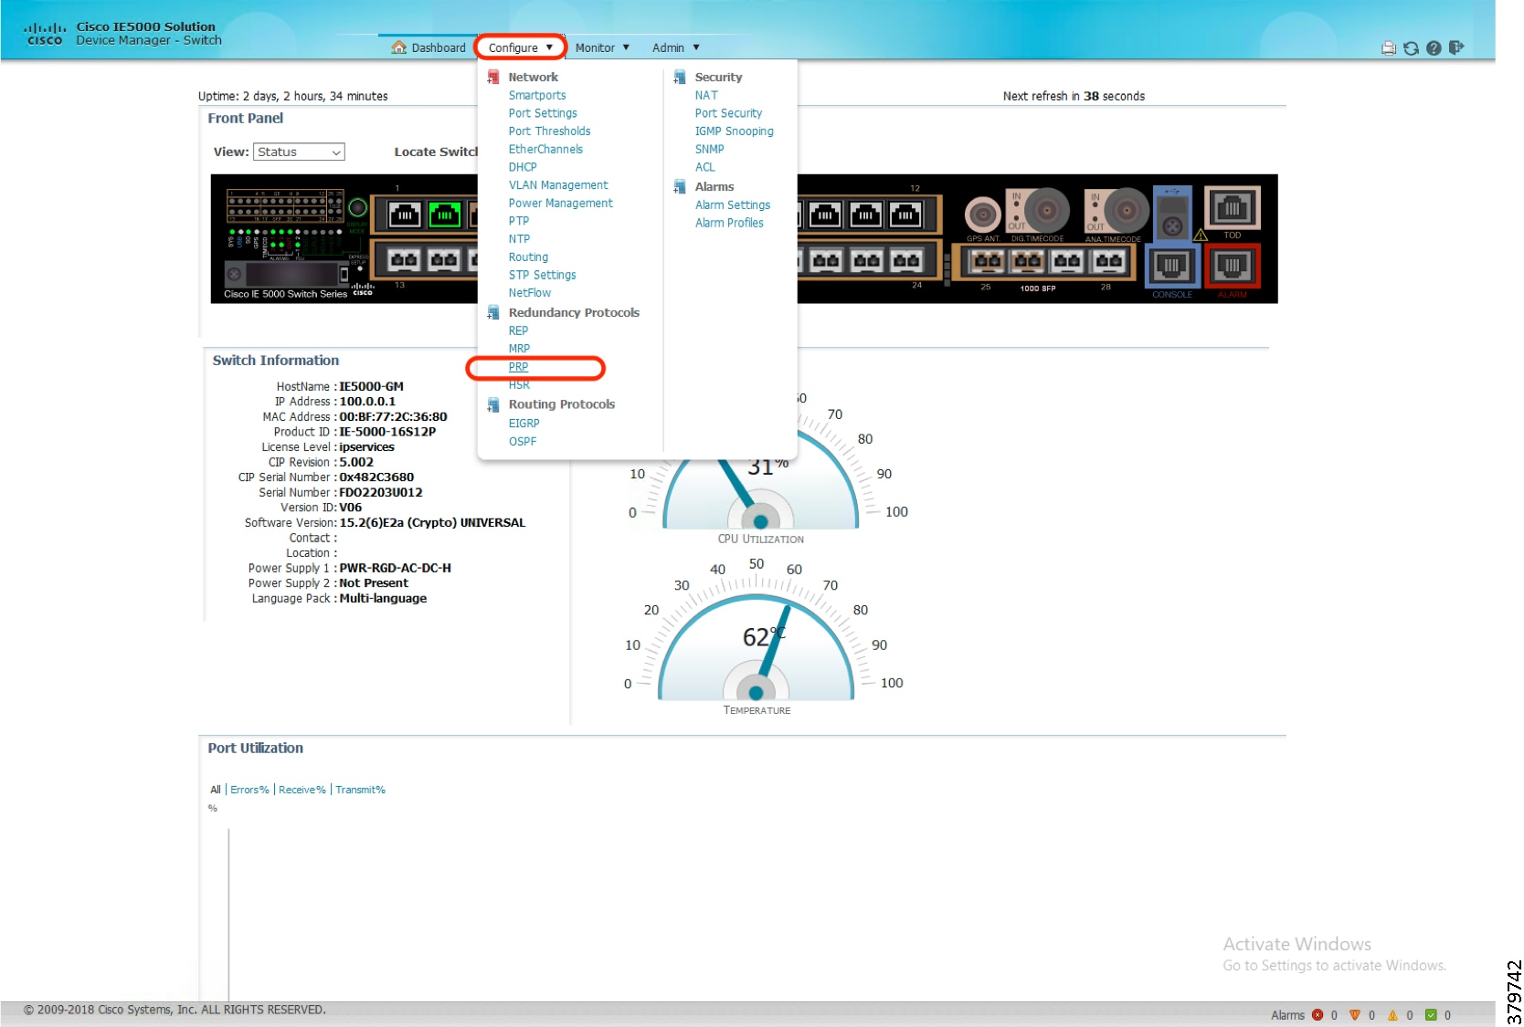Open Alarm Profiles menu item
This screenshot has height=1027, width=1524.
tap(729, 223)
